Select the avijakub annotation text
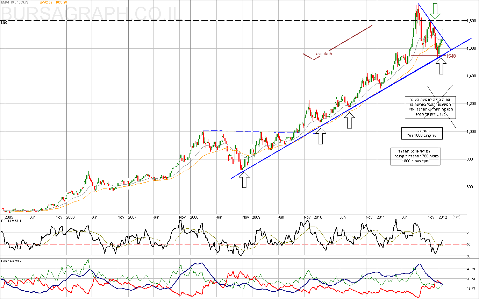 click(324, 54)
